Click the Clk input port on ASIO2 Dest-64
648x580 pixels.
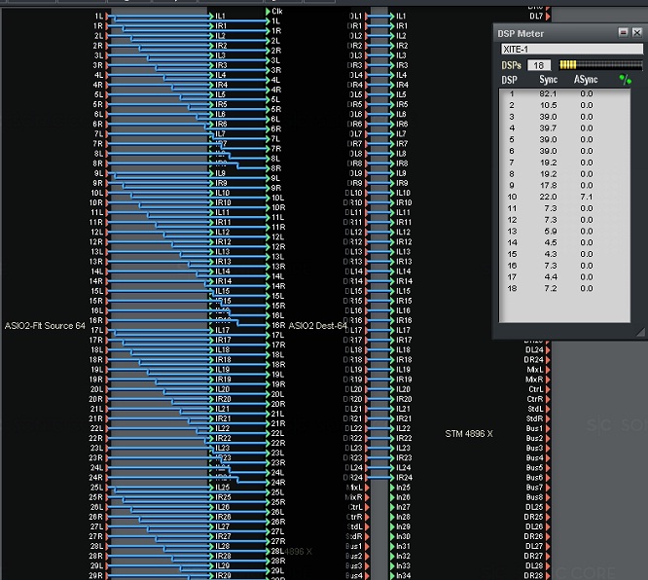click(x=269, y=11)
